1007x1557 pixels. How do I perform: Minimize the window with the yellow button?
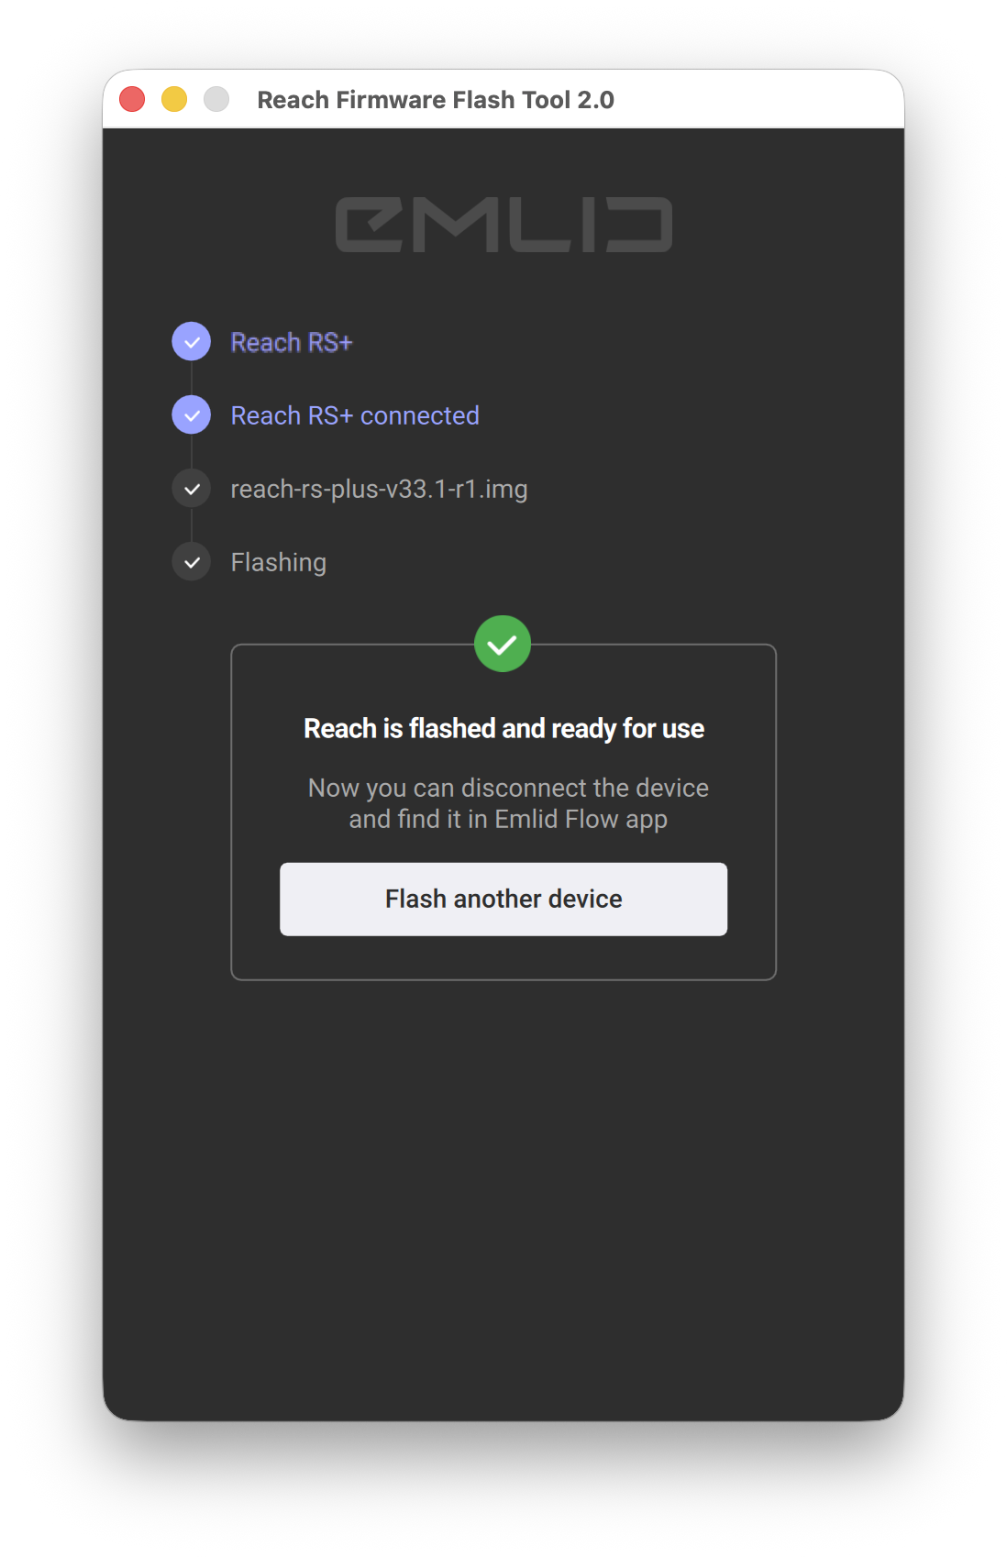[174, 99]
